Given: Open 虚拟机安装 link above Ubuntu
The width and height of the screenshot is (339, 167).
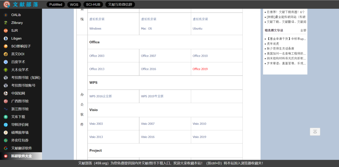Looking at the screenshot, I should click(x=200, y=19).
